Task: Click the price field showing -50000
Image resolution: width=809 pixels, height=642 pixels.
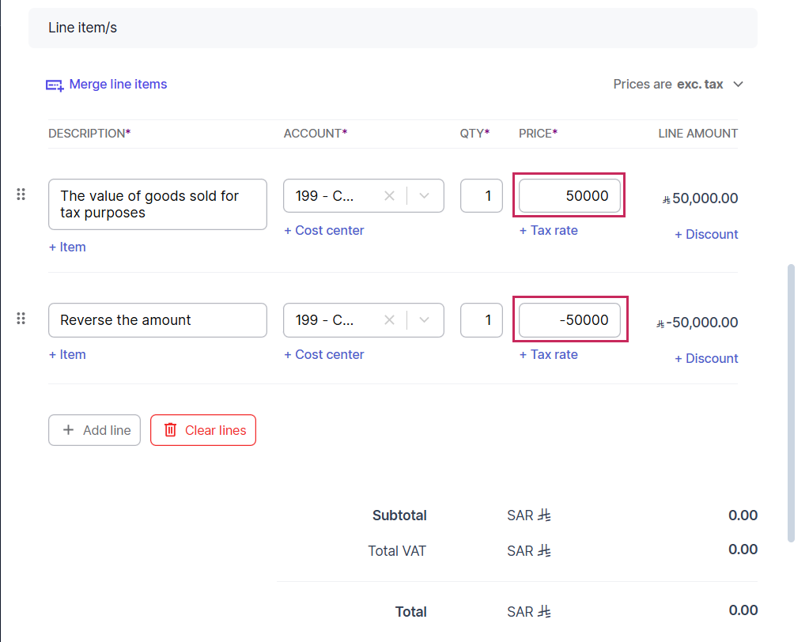Action: point(569,320)
